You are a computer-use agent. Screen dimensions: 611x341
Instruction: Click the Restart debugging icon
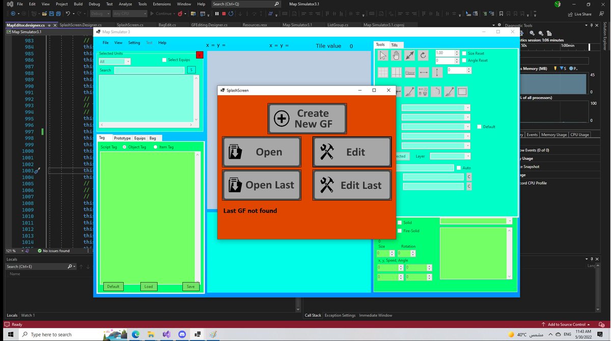point(232,14)
